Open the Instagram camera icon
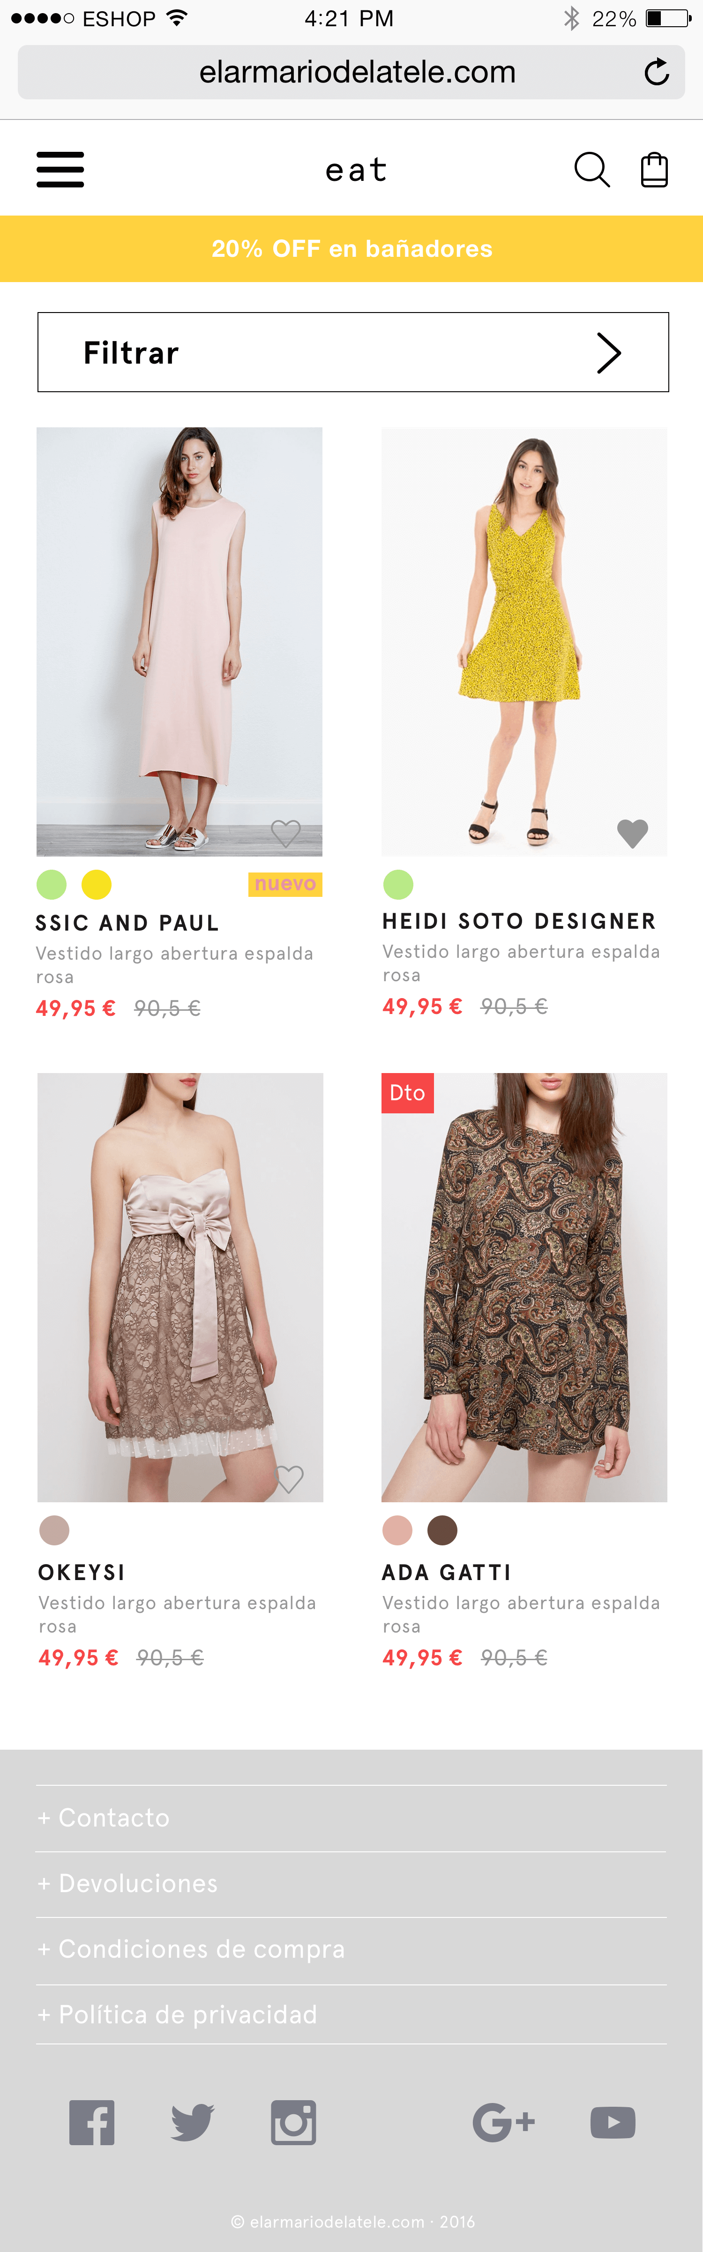This screenshot has width=703, height=2252. (294, 2122)
